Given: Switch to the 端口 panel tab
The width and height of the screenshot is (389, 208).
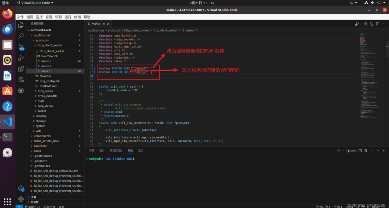Looking at the screenshot, I should (x=141, y=150).
